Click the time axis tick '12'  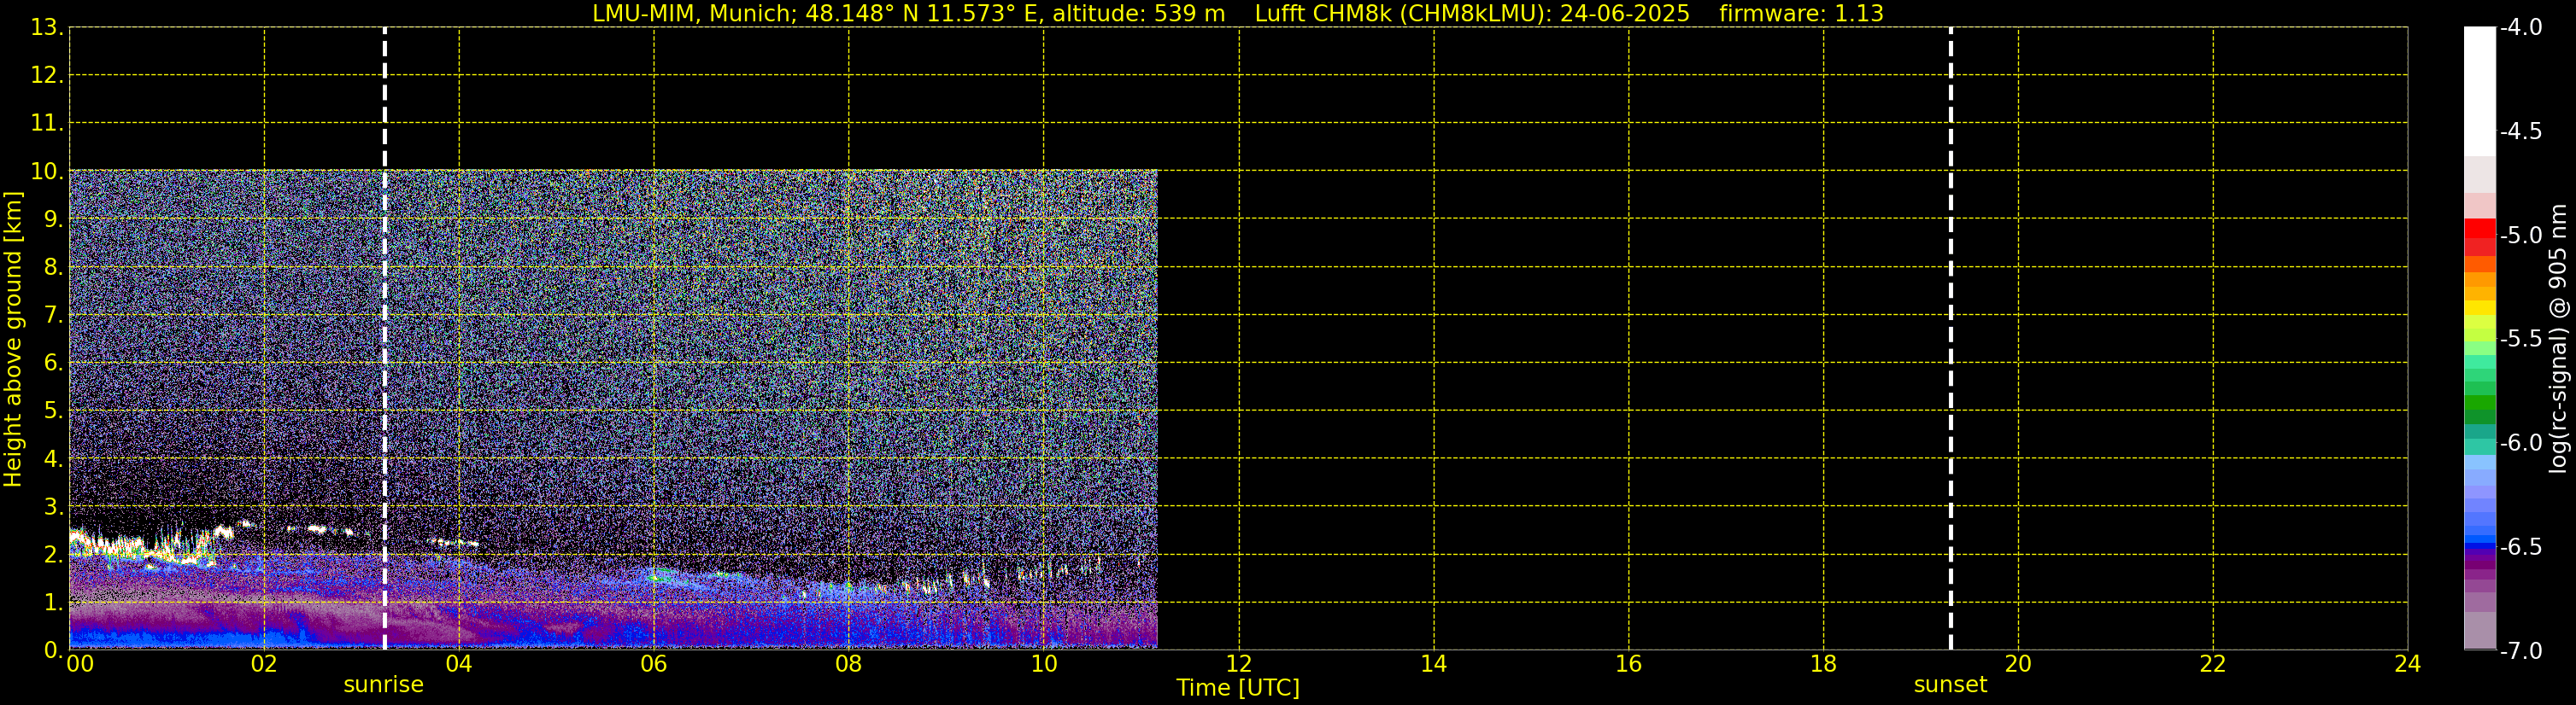(x=1239, y=664)
